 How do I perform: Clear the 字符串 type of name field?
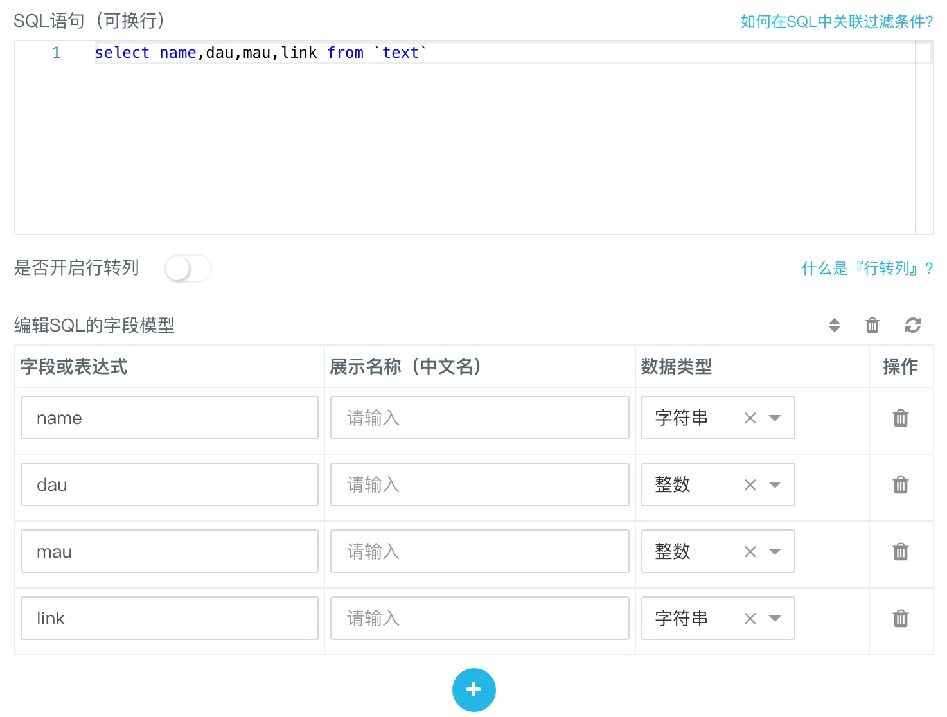point(750,418)
